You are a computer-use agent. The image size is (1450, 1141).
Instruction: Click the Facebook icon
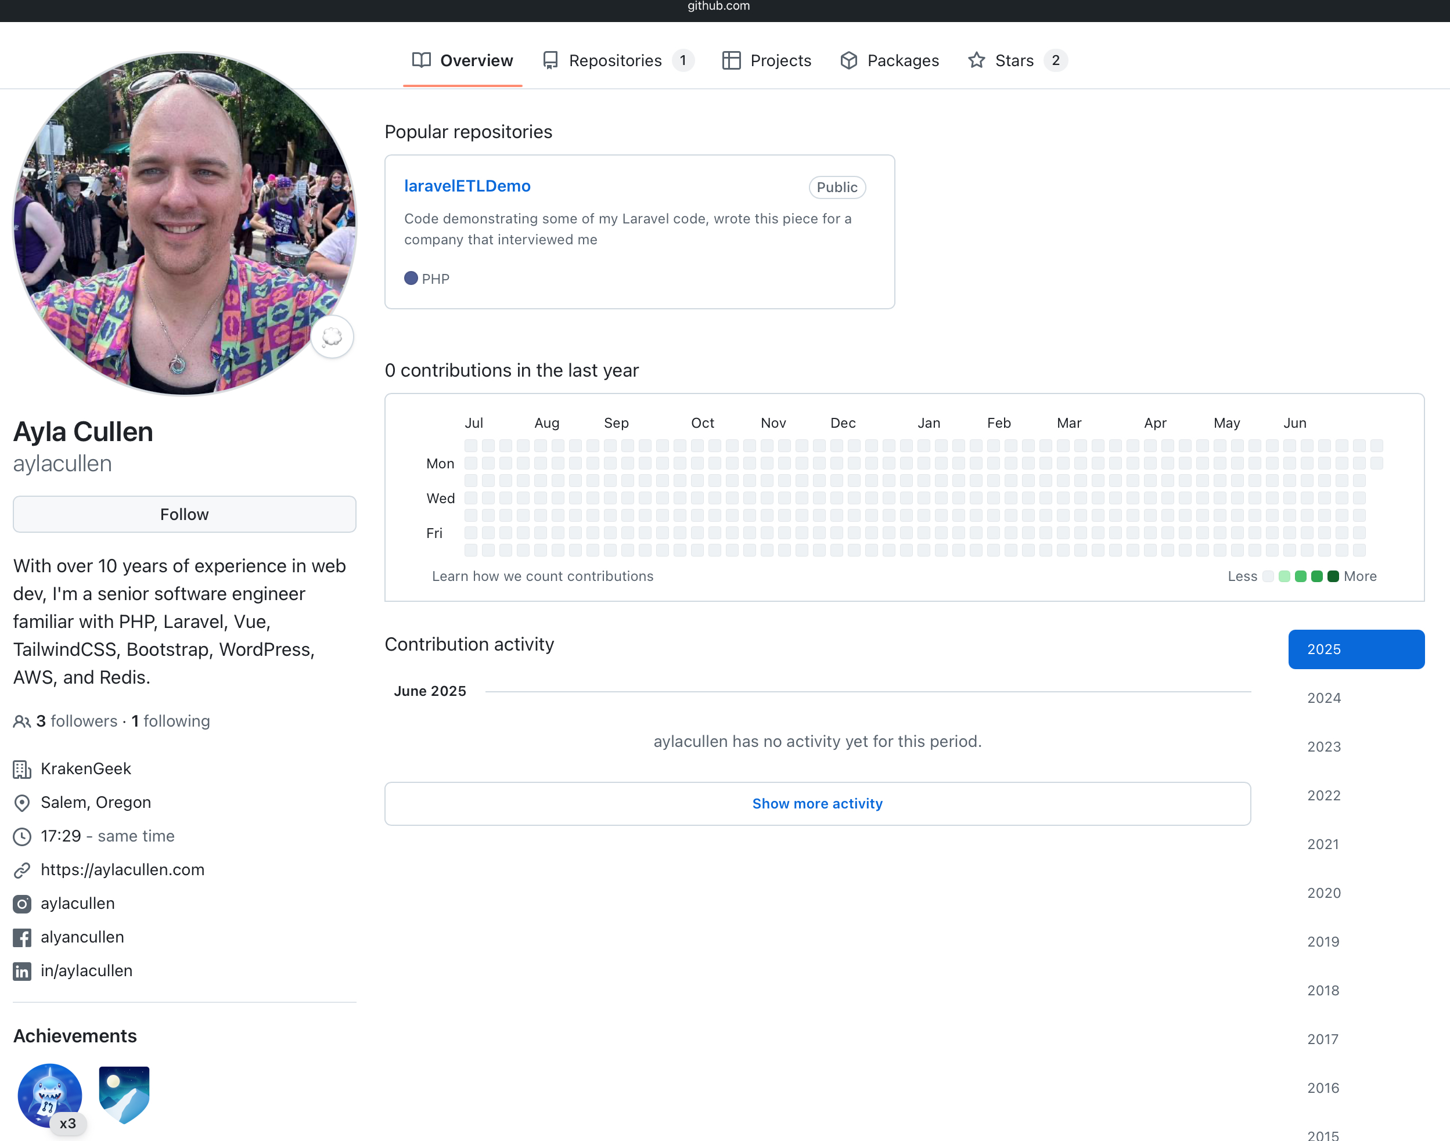coord(22,938)
